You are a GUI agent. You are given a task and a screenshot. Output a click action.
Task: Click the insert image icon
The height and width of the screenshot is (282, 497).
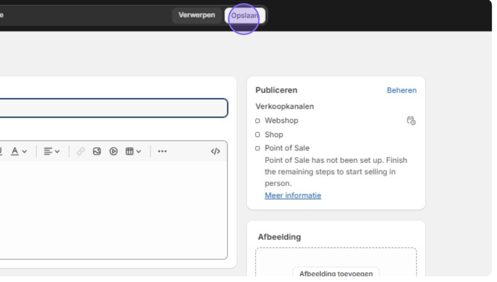[97, 151]
